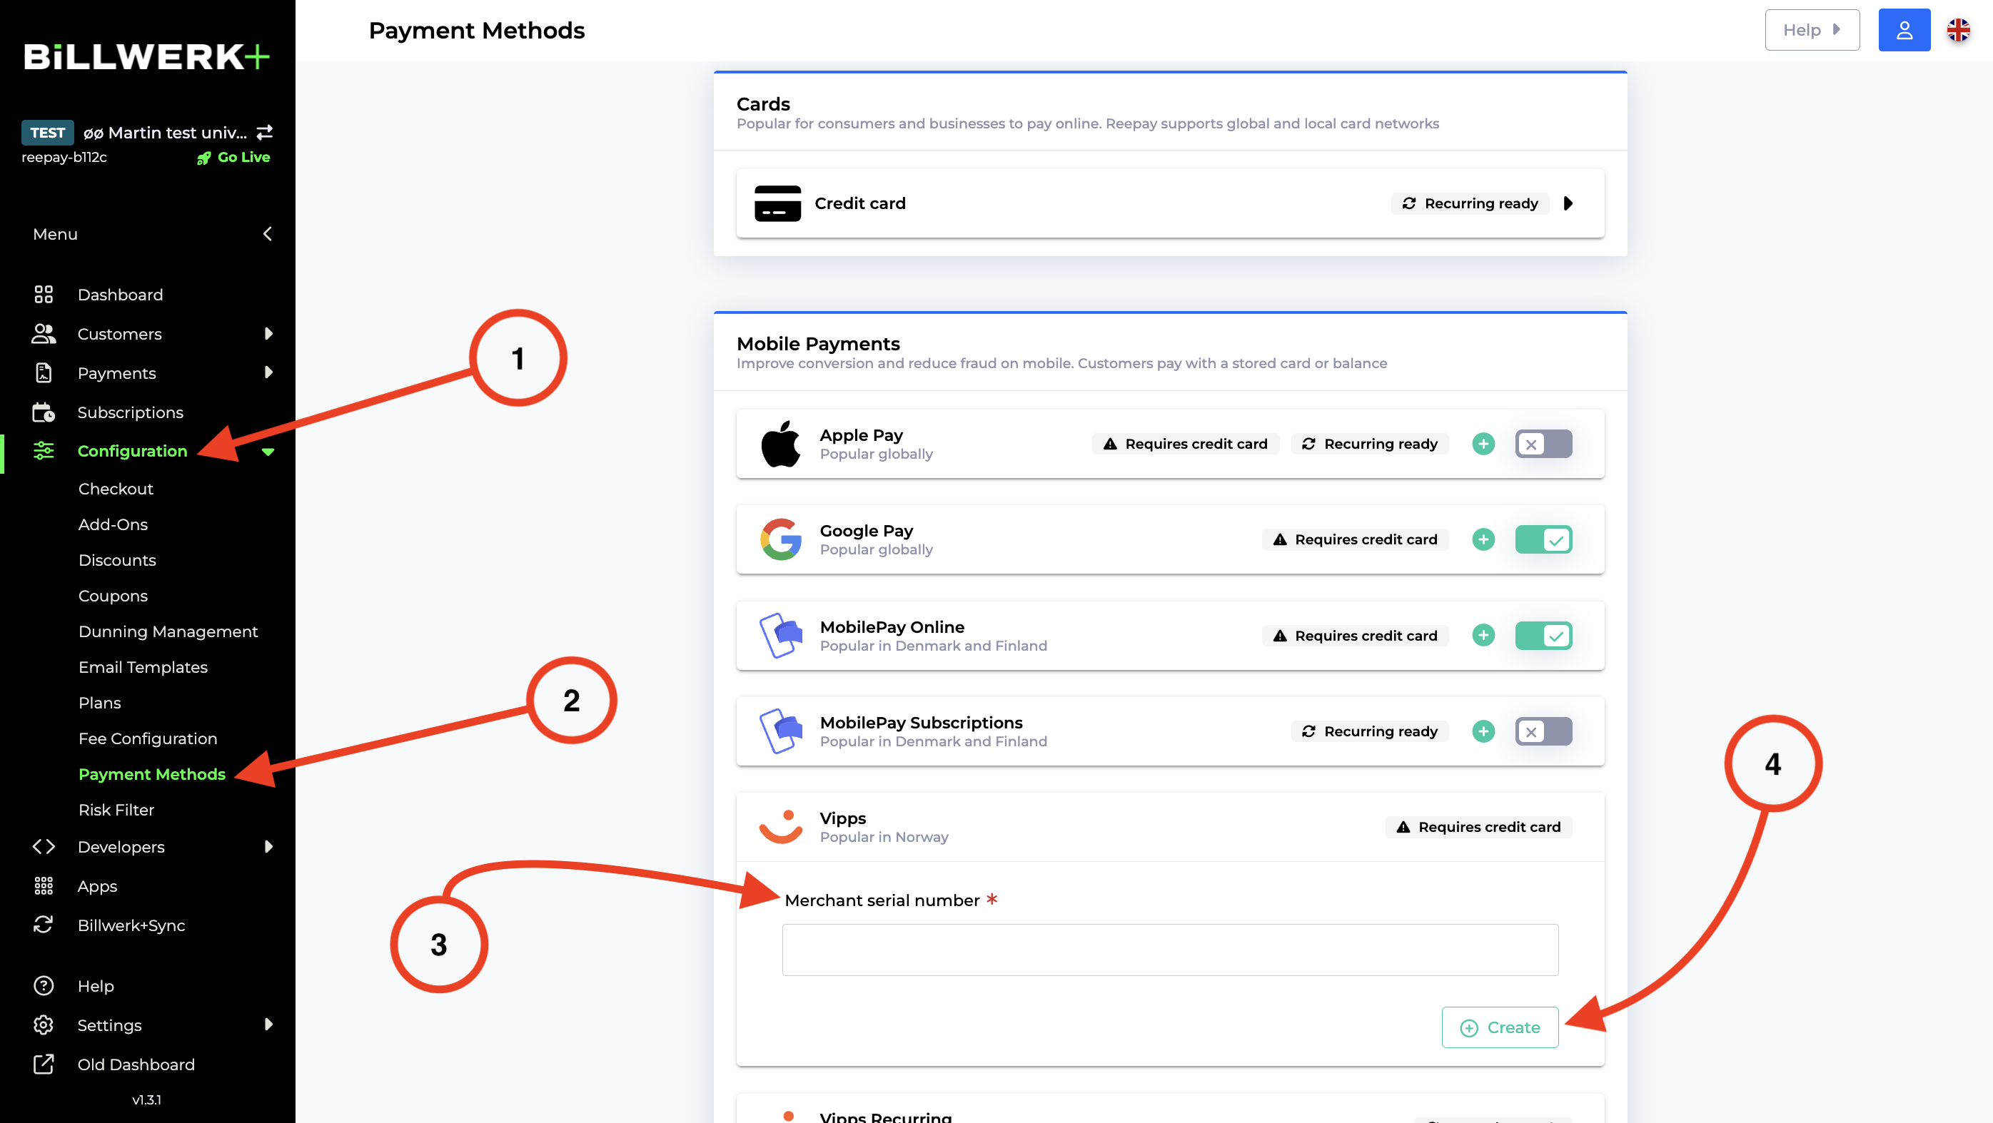Click the Recurring ready badge on MobilePay Subscriptions
This screenshot has height=1123, width=1993.
(x=1369, y=731)
